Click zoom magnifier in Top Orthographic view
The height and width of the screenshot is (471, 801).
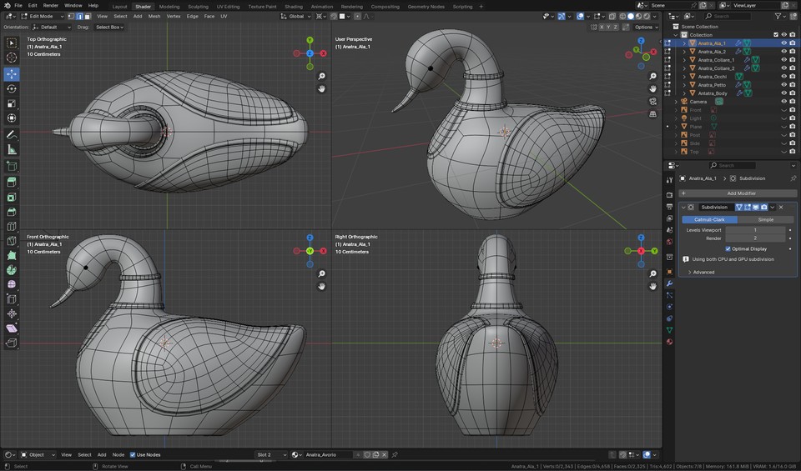point(322,76)
